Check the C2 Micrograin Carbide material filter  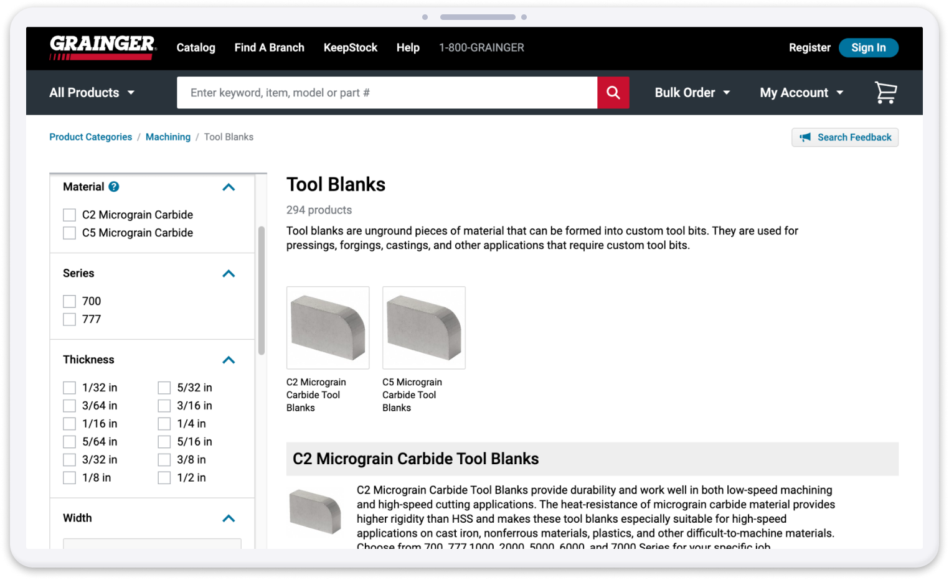(x=69, y=215)
